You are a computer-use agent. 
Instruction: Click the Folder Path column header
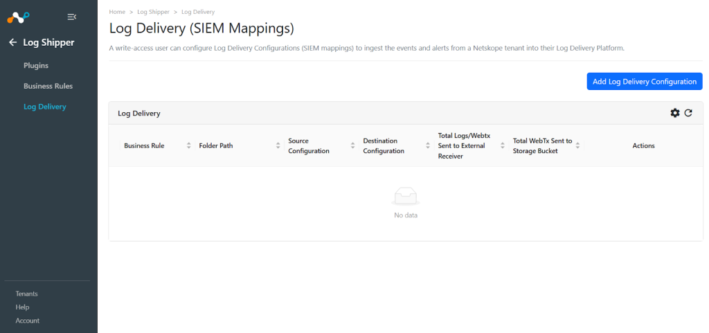(216, 145)
